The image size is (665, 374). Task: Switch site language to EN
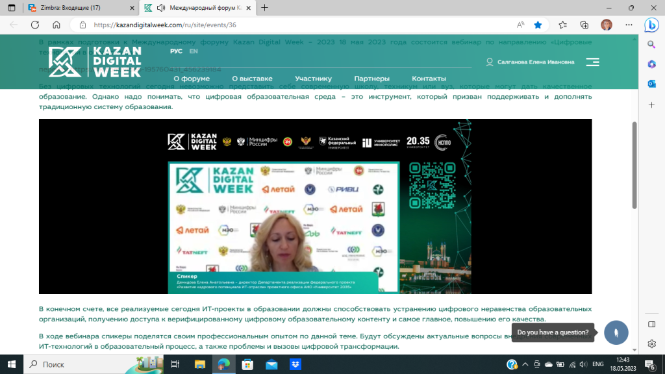(194, 51)
